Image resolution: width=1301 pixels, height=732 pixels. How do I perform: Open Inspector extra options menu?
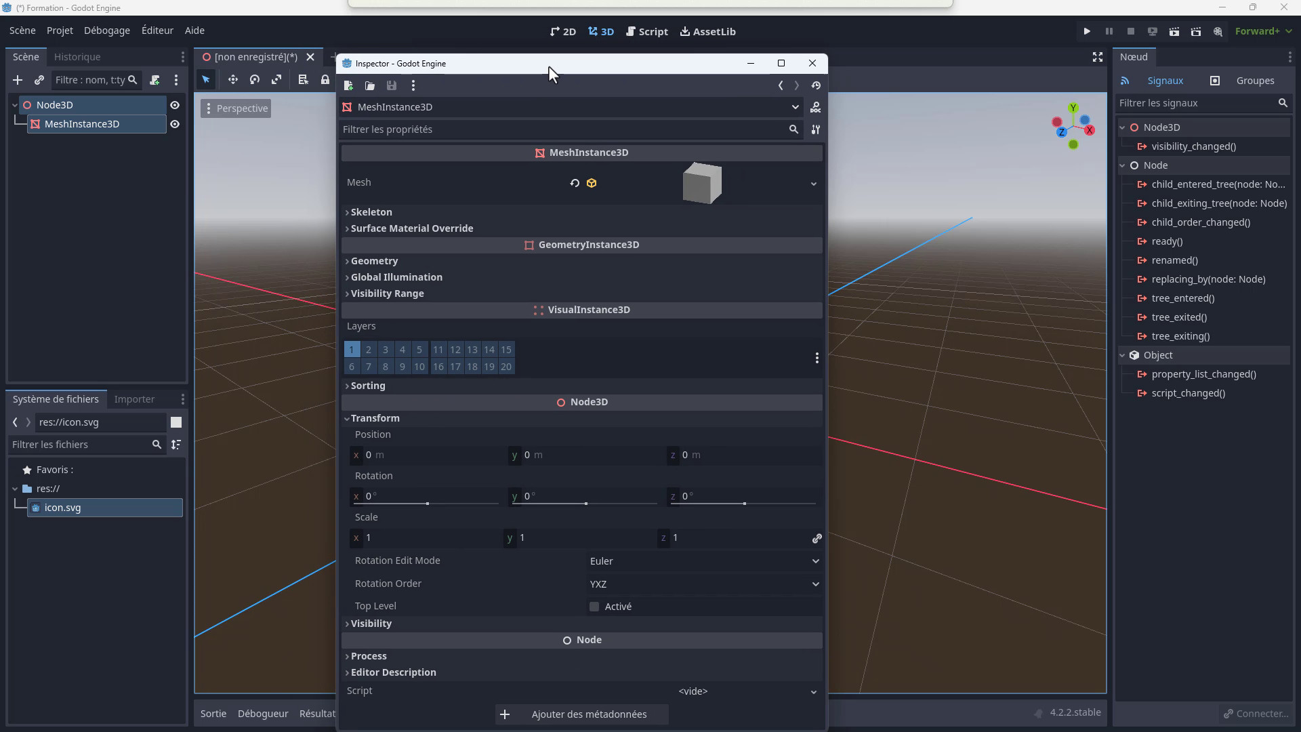[x=413, y=85]
